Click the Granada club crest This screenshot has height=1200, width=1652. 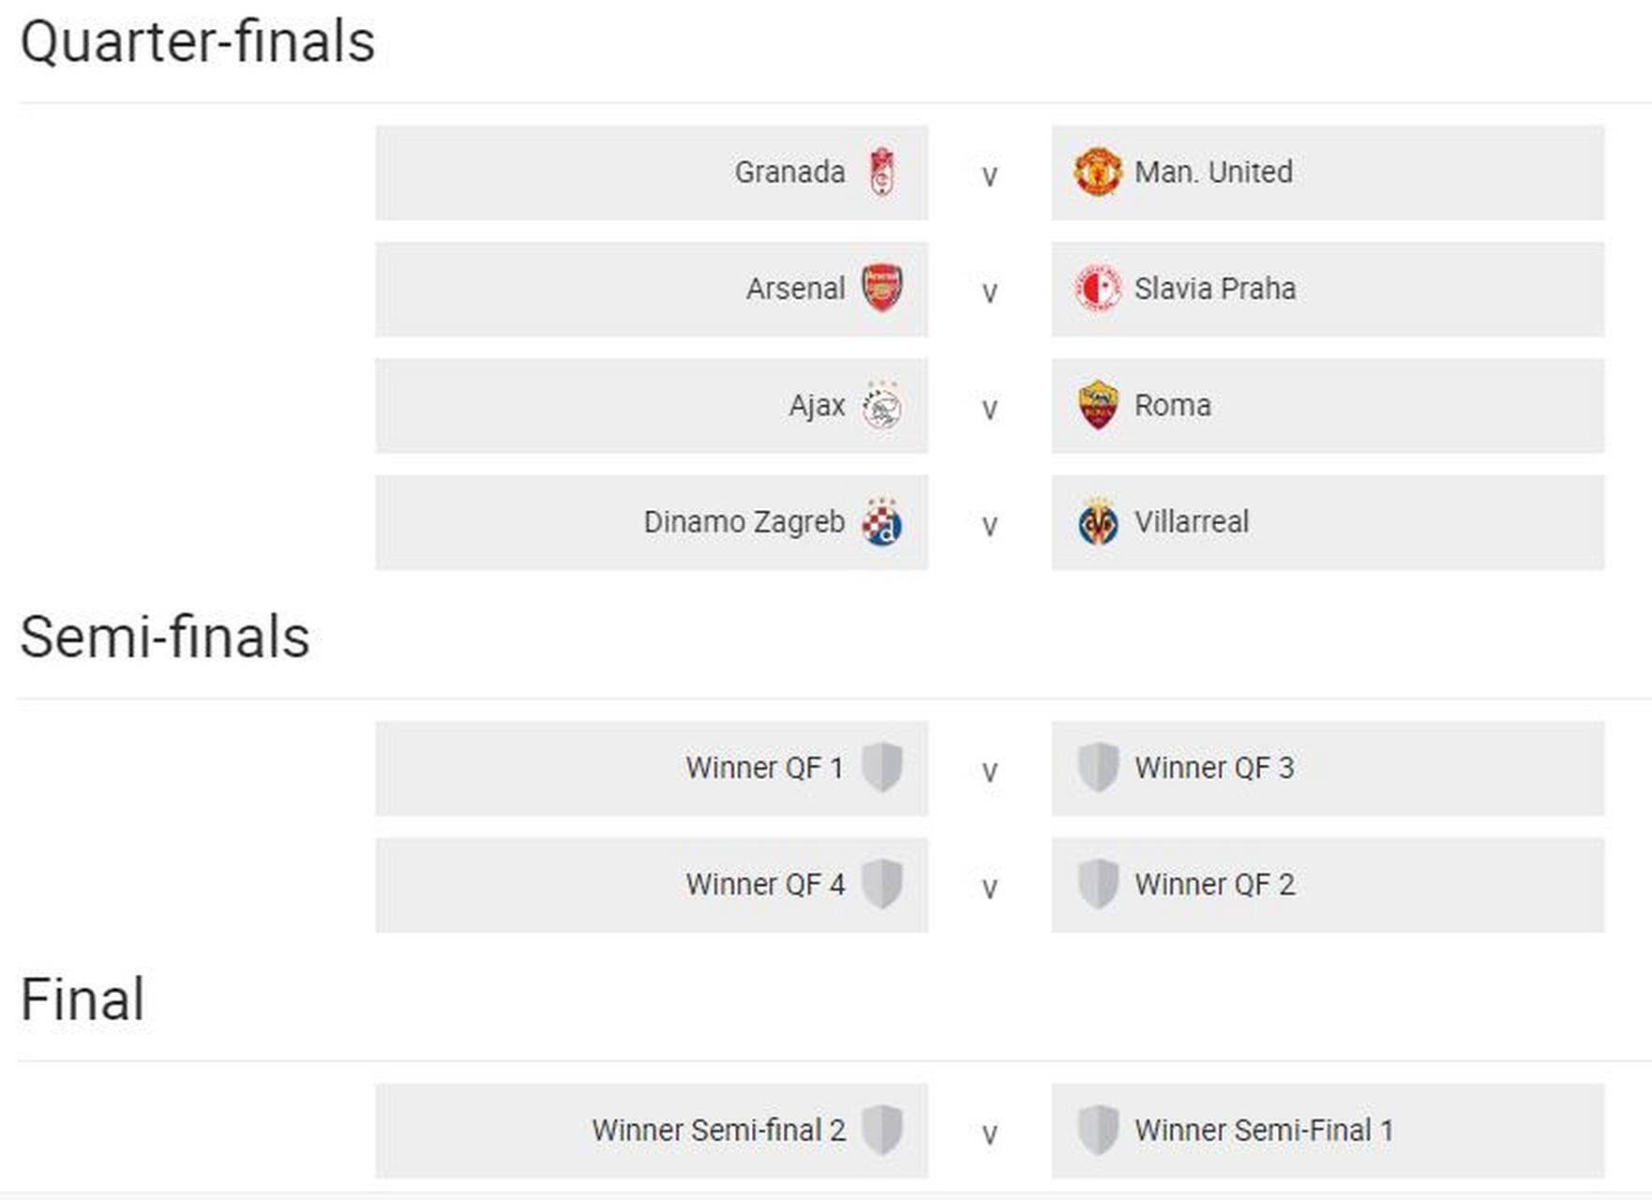click(881, 172)
